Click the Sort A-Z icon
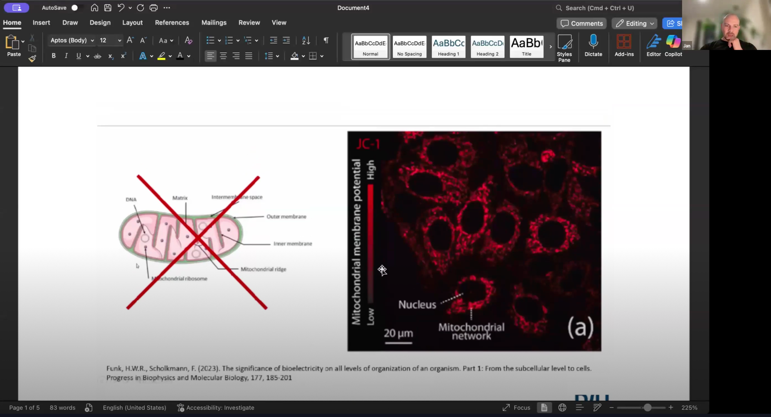 tap(306, 40)
